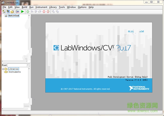
Task: Minimize the LabWindows/CVI window
Action: 147,2
